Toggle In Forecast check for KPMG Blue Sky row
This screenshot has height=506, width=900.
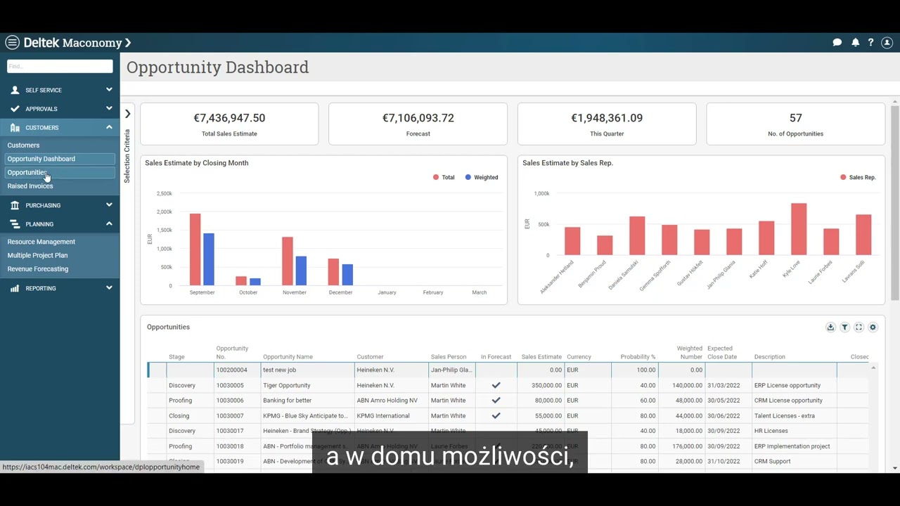[x=496, y=416]
